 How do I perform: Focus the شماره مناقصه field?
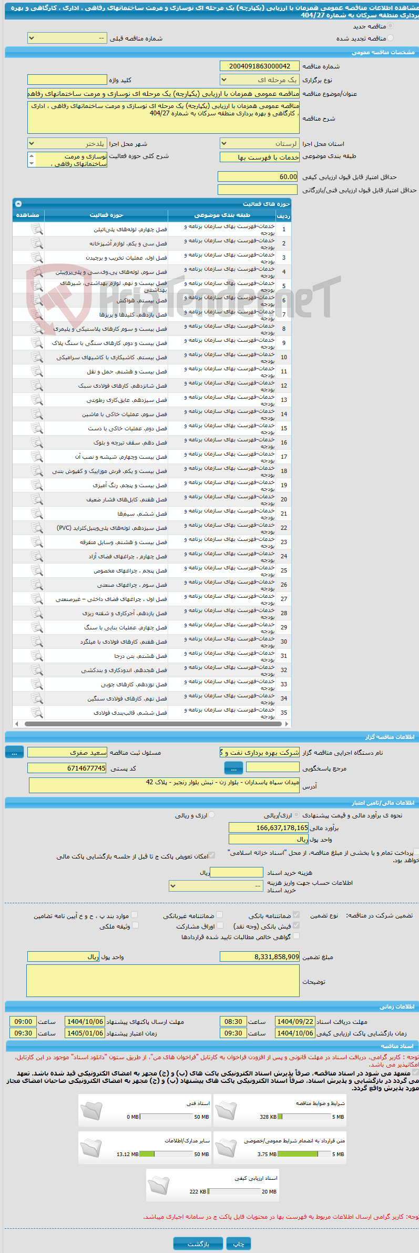coord(260,66)
